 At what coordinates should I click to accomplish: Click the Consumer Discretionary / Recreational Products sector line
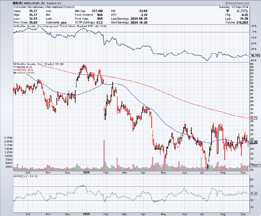pyautogui.click(x=44, y=7)
